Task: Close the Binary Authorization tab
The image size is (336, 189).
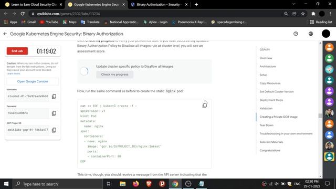Action: click(186, 5)
